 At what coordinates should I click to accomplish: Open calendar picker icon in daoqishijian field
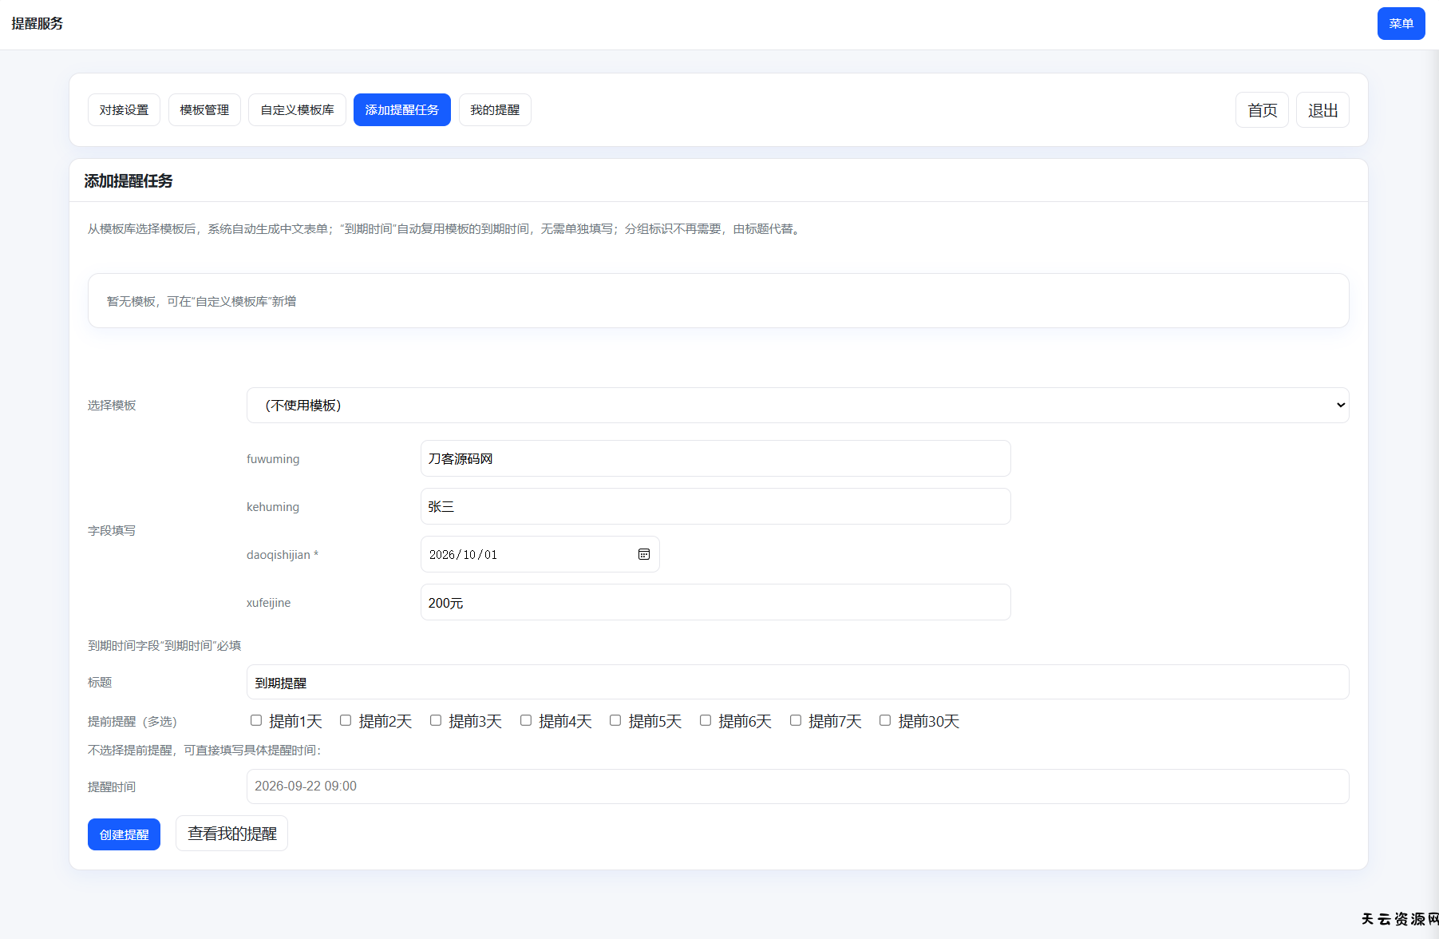(643, 554)
